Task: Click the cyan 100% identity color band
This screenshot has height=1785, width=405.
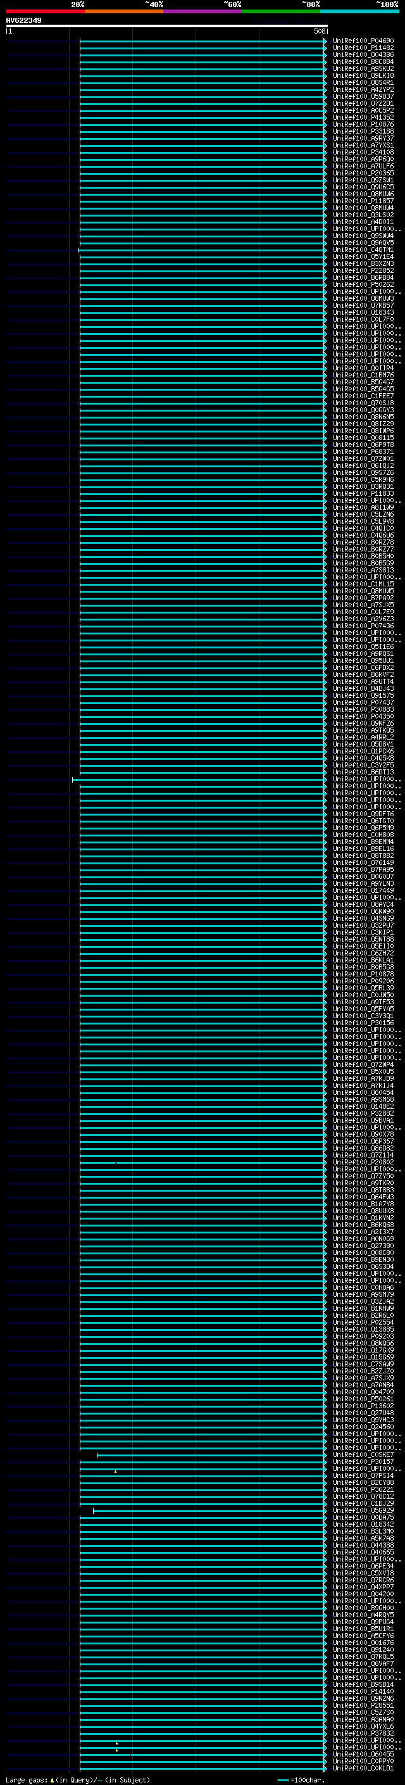Action: click(x=360, y=11)
